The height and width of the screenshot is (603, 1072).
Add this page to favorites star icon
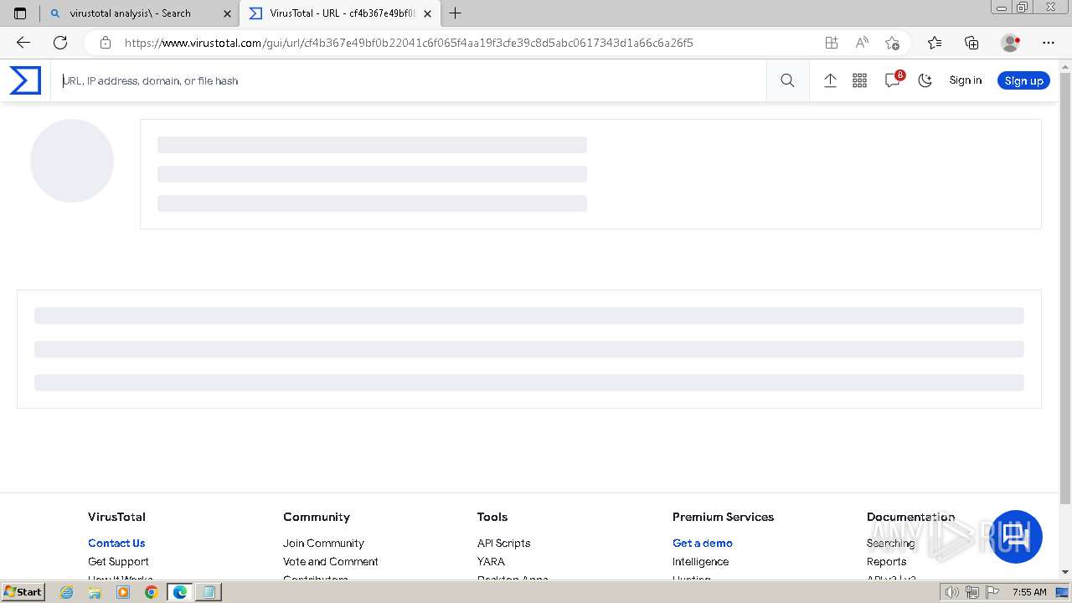tap(893, 43)
